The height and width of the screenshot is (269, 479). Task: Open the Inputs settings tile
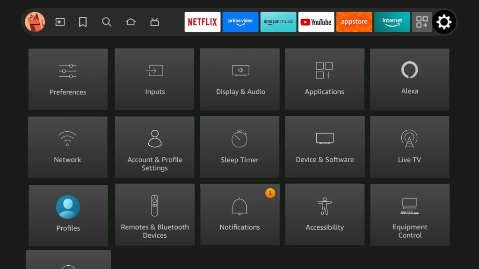coord(154,79)
